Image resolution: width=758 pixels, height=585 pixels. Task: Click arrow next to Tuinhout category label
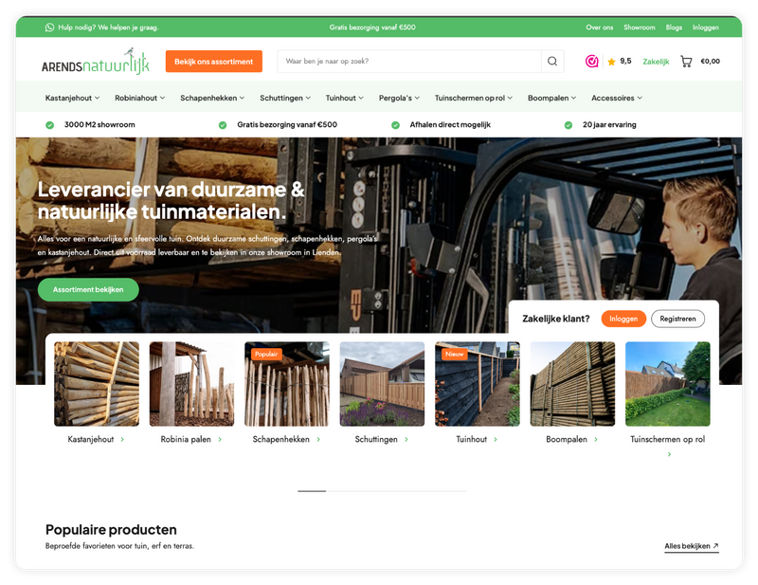496,439
